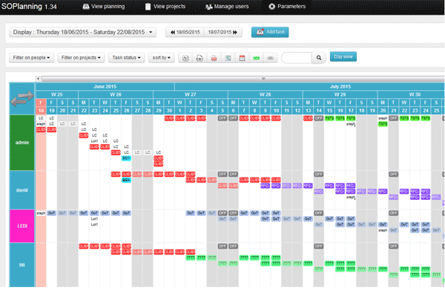Click the magnifier search button
Viewport: 445px width, 296px height.
(319, 57)
